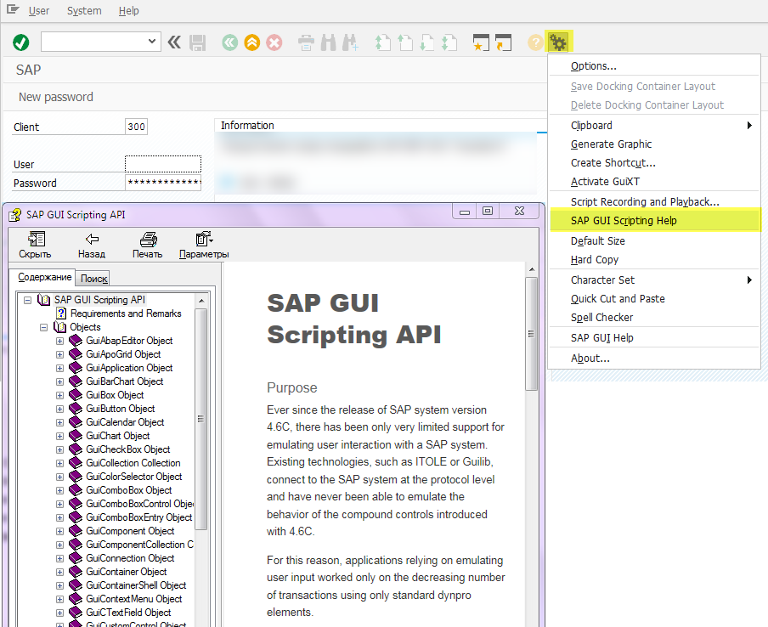Click the green Enter checkmark icon

(20, 42)
